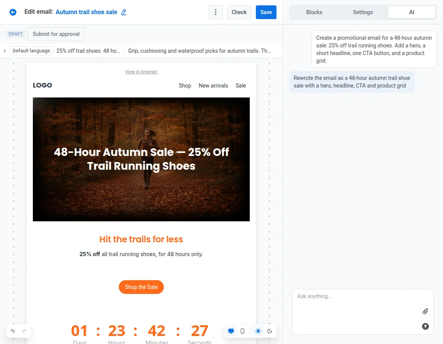Click the New arrivals navigation link
The height and width of the screenshot is (344, 443).
tap(213, 86)
